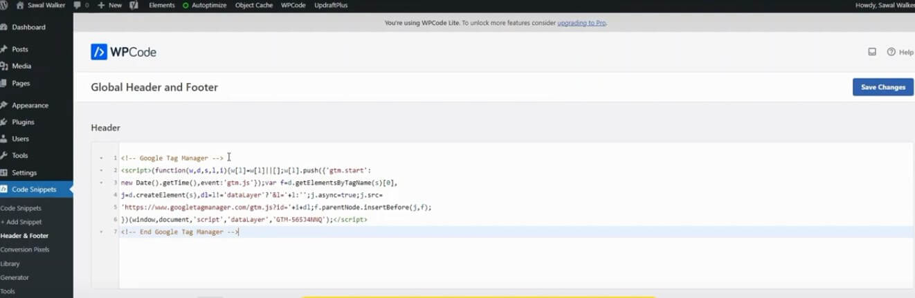Click the WPCode logo
This screenshot has width=915, height=298.
coord(123,52)
